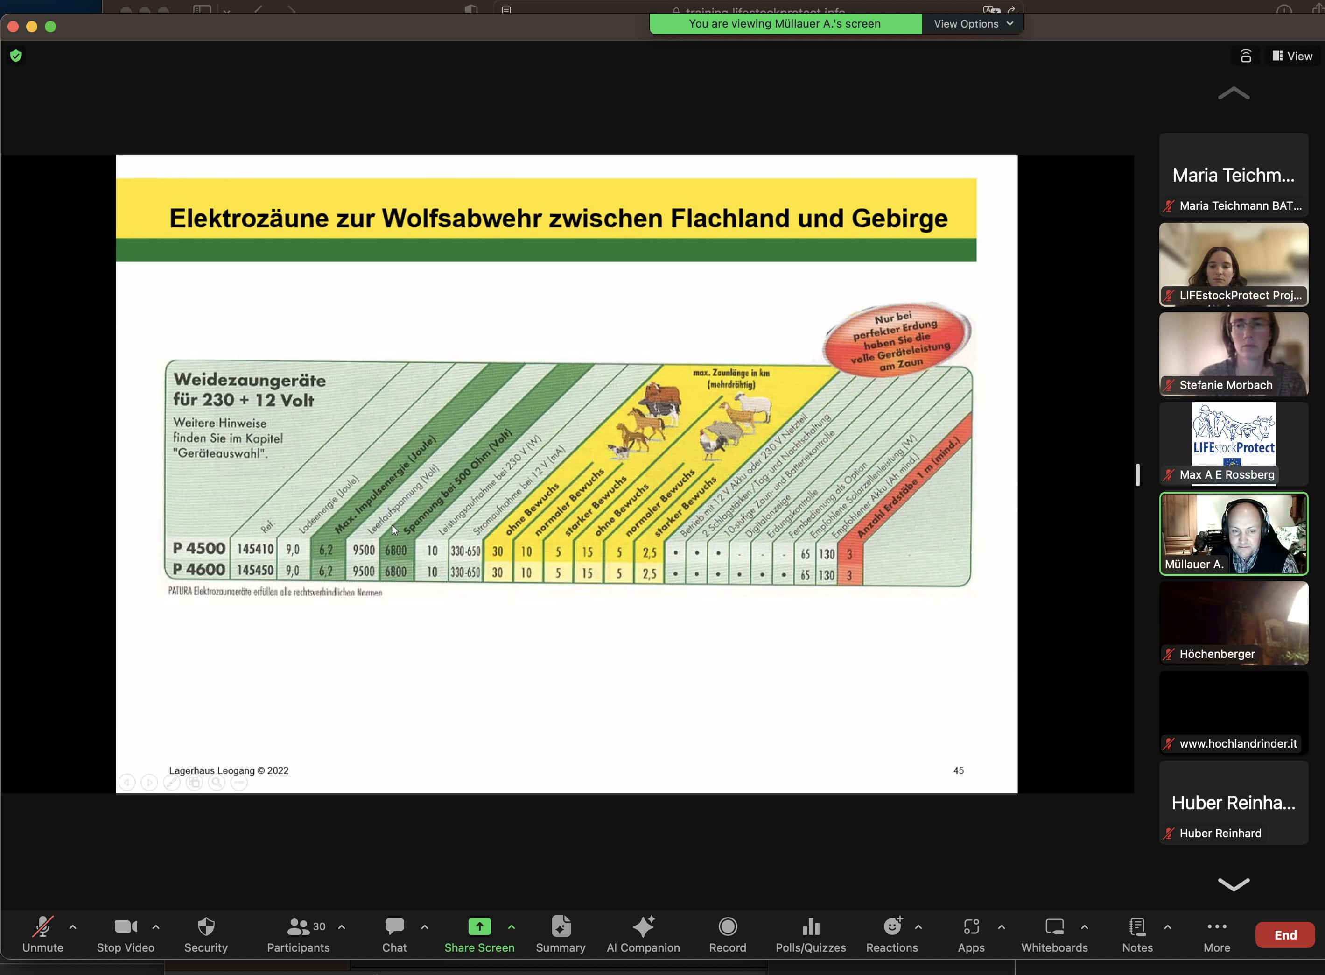Open the Chat panel
This screenshot has height=975, width=1325.
coord(394,934)
